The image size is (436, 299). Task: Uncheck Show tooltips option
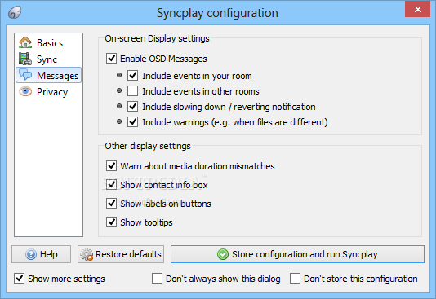tap(111, 222)
